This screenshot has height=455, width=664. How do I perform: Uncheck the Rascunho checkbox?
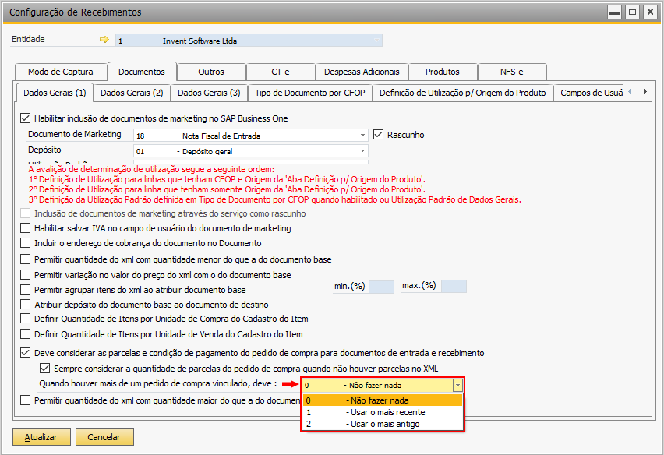[378, 135]
